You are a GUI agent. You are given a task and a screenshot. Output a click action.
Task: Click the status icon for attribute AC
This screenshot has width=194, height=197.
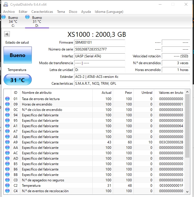(7, 153)
